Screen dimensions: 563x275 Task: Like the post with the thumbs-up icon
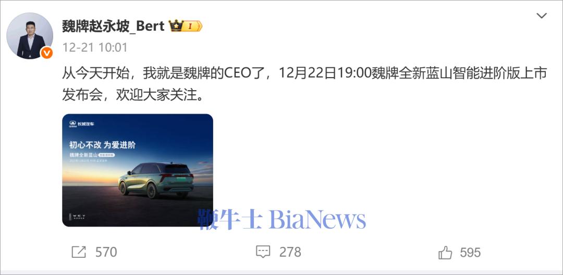coord(445,253)
